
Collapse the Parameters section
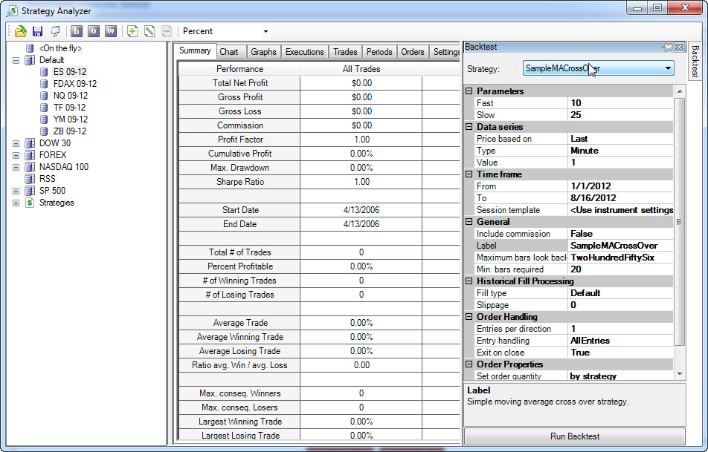tap(469, 91)
